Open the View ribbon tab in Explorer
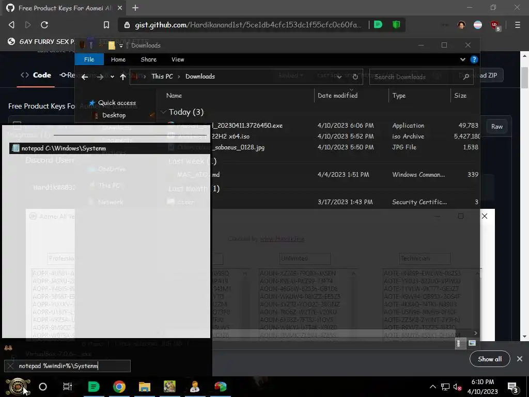The width and height of the screenshot is (529, 397). pyautogui.click(x=178, y=59)
